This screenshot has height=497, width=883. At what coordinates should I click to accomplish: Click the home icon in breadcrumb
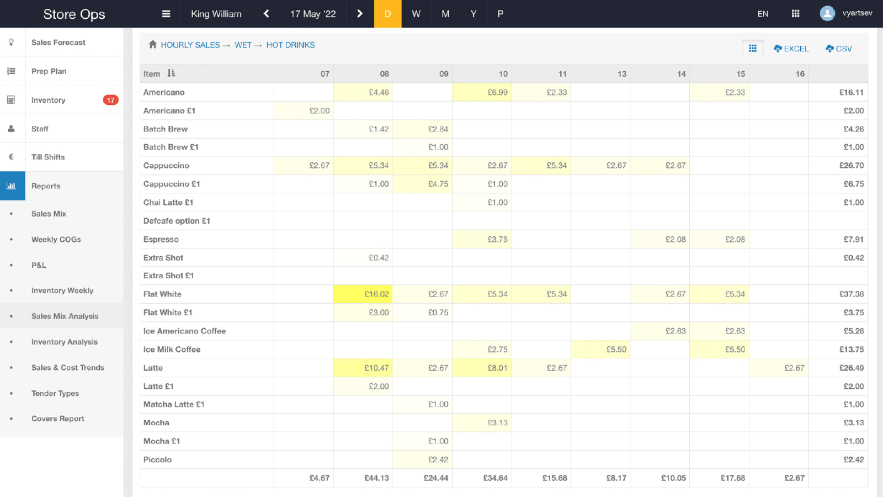point(153,44)
